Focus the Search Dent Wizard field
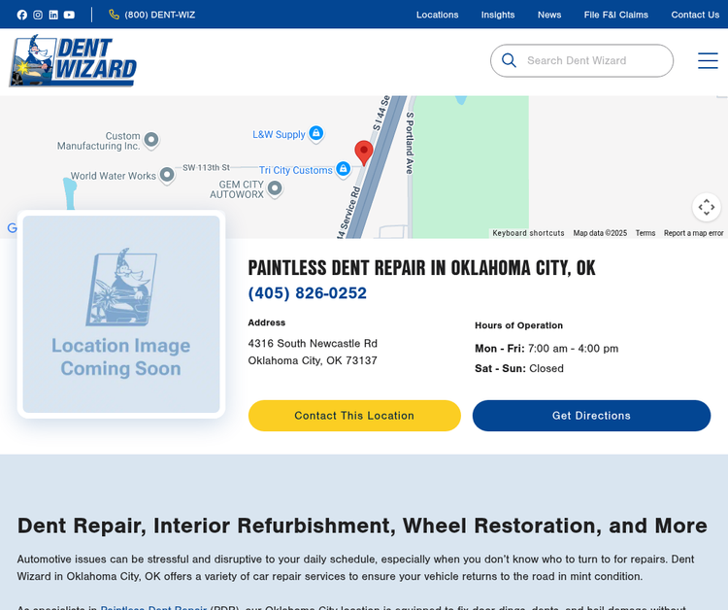728x610 pixels. 592,60
